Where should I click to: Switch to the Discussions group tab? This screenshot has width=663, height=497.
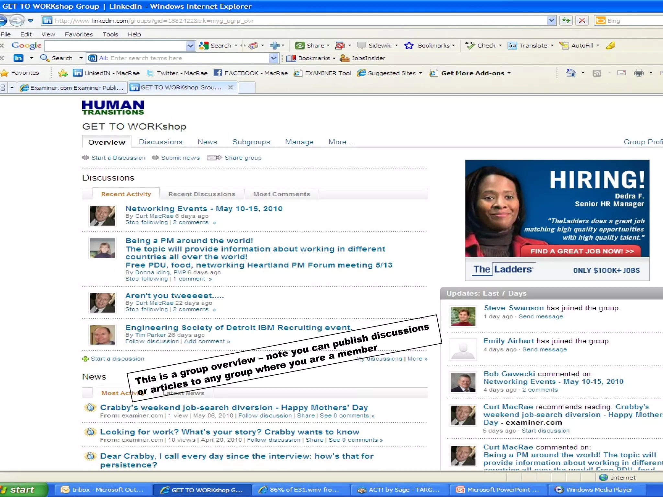click(161, 142)
